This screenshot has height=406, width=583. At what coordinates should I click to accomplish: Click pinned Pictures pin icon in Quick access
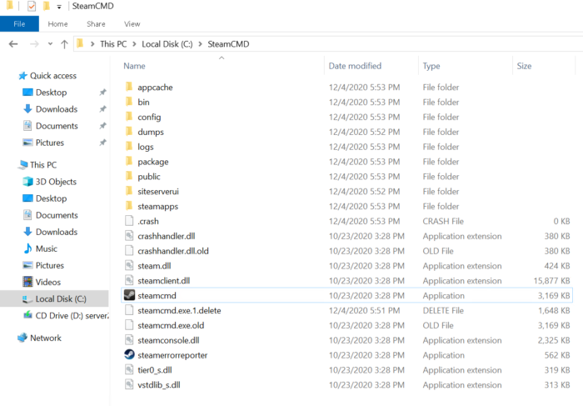coord(102,143)
